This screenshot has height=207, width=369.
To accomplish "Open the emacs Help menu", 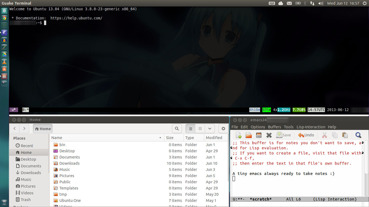I will pos(332,127).
